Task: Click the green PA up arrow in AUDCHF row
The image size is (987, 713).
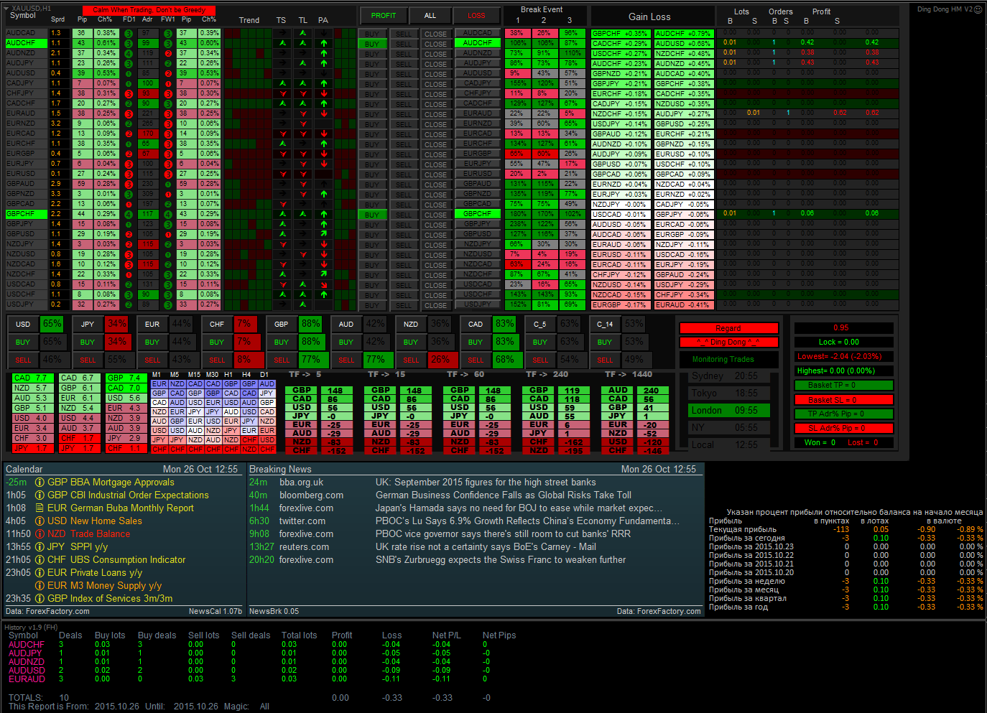Action: (323, 43)
